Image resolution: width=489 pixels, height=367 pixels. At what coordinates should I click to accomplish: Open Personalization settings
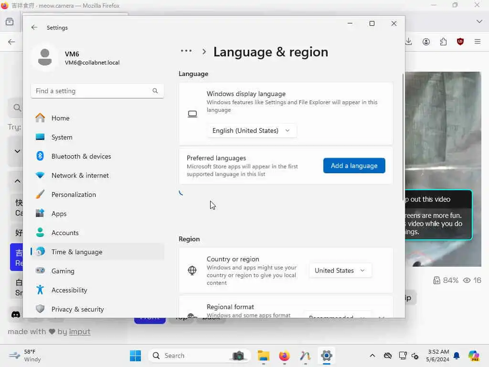[97, 194]
